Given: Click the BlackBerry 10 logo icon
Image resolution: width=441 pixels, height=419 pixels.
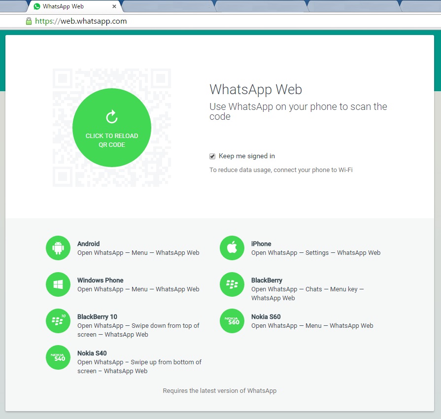Looking at the screenshot, I should (58, 321).
